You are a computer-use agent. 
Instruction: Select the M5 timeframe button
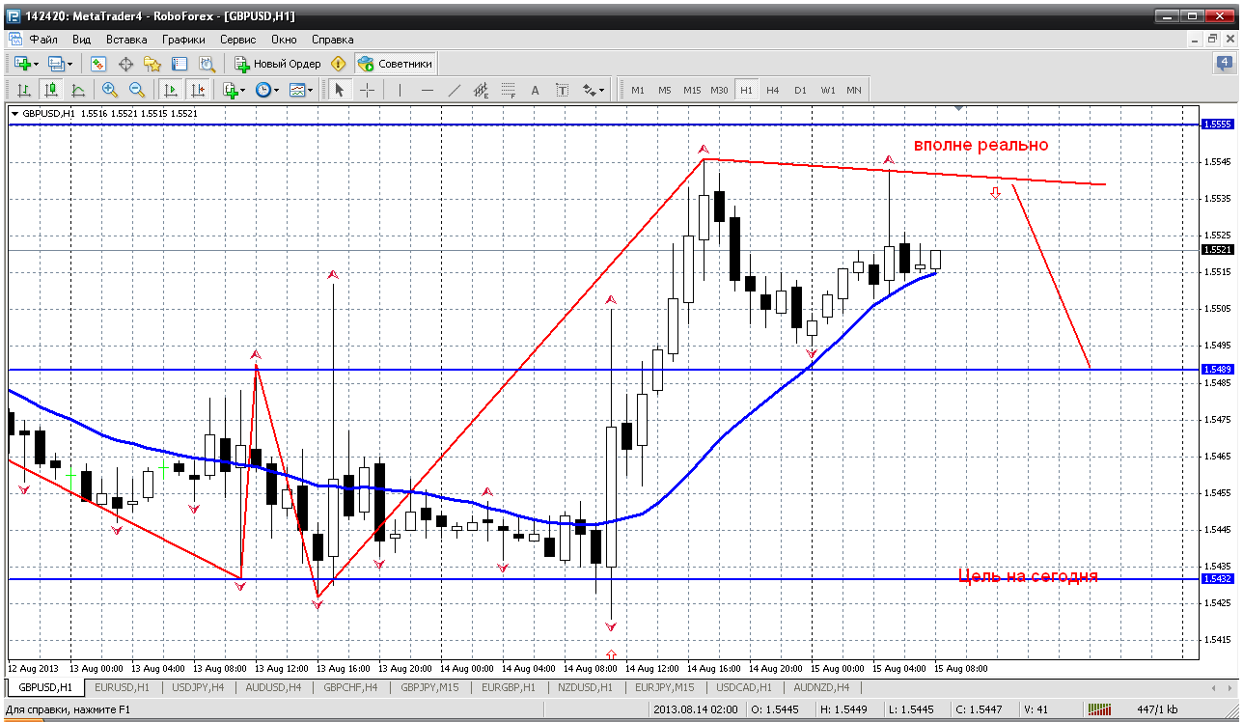665,90
